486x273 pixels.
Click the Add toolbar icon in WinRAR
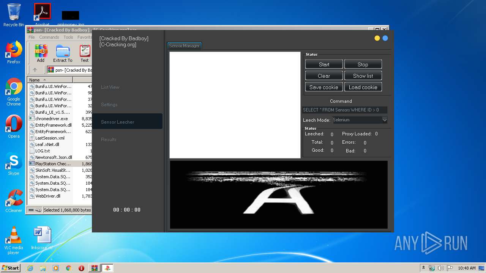coord(41,53)
